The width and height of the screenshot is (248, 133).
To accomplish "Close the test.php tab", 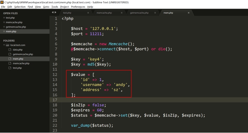I will point(88,13).
